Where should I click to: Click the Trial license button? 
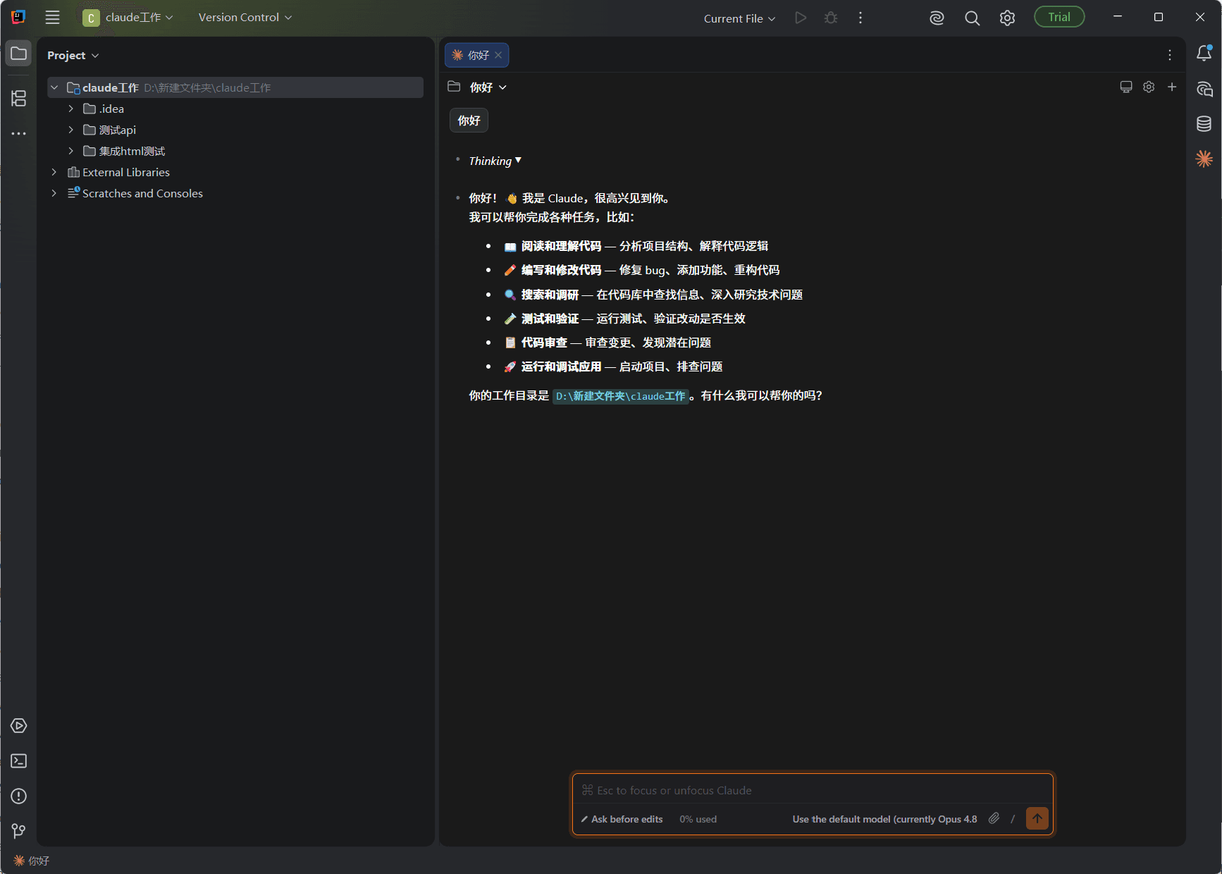click(x=1059, y=17)
